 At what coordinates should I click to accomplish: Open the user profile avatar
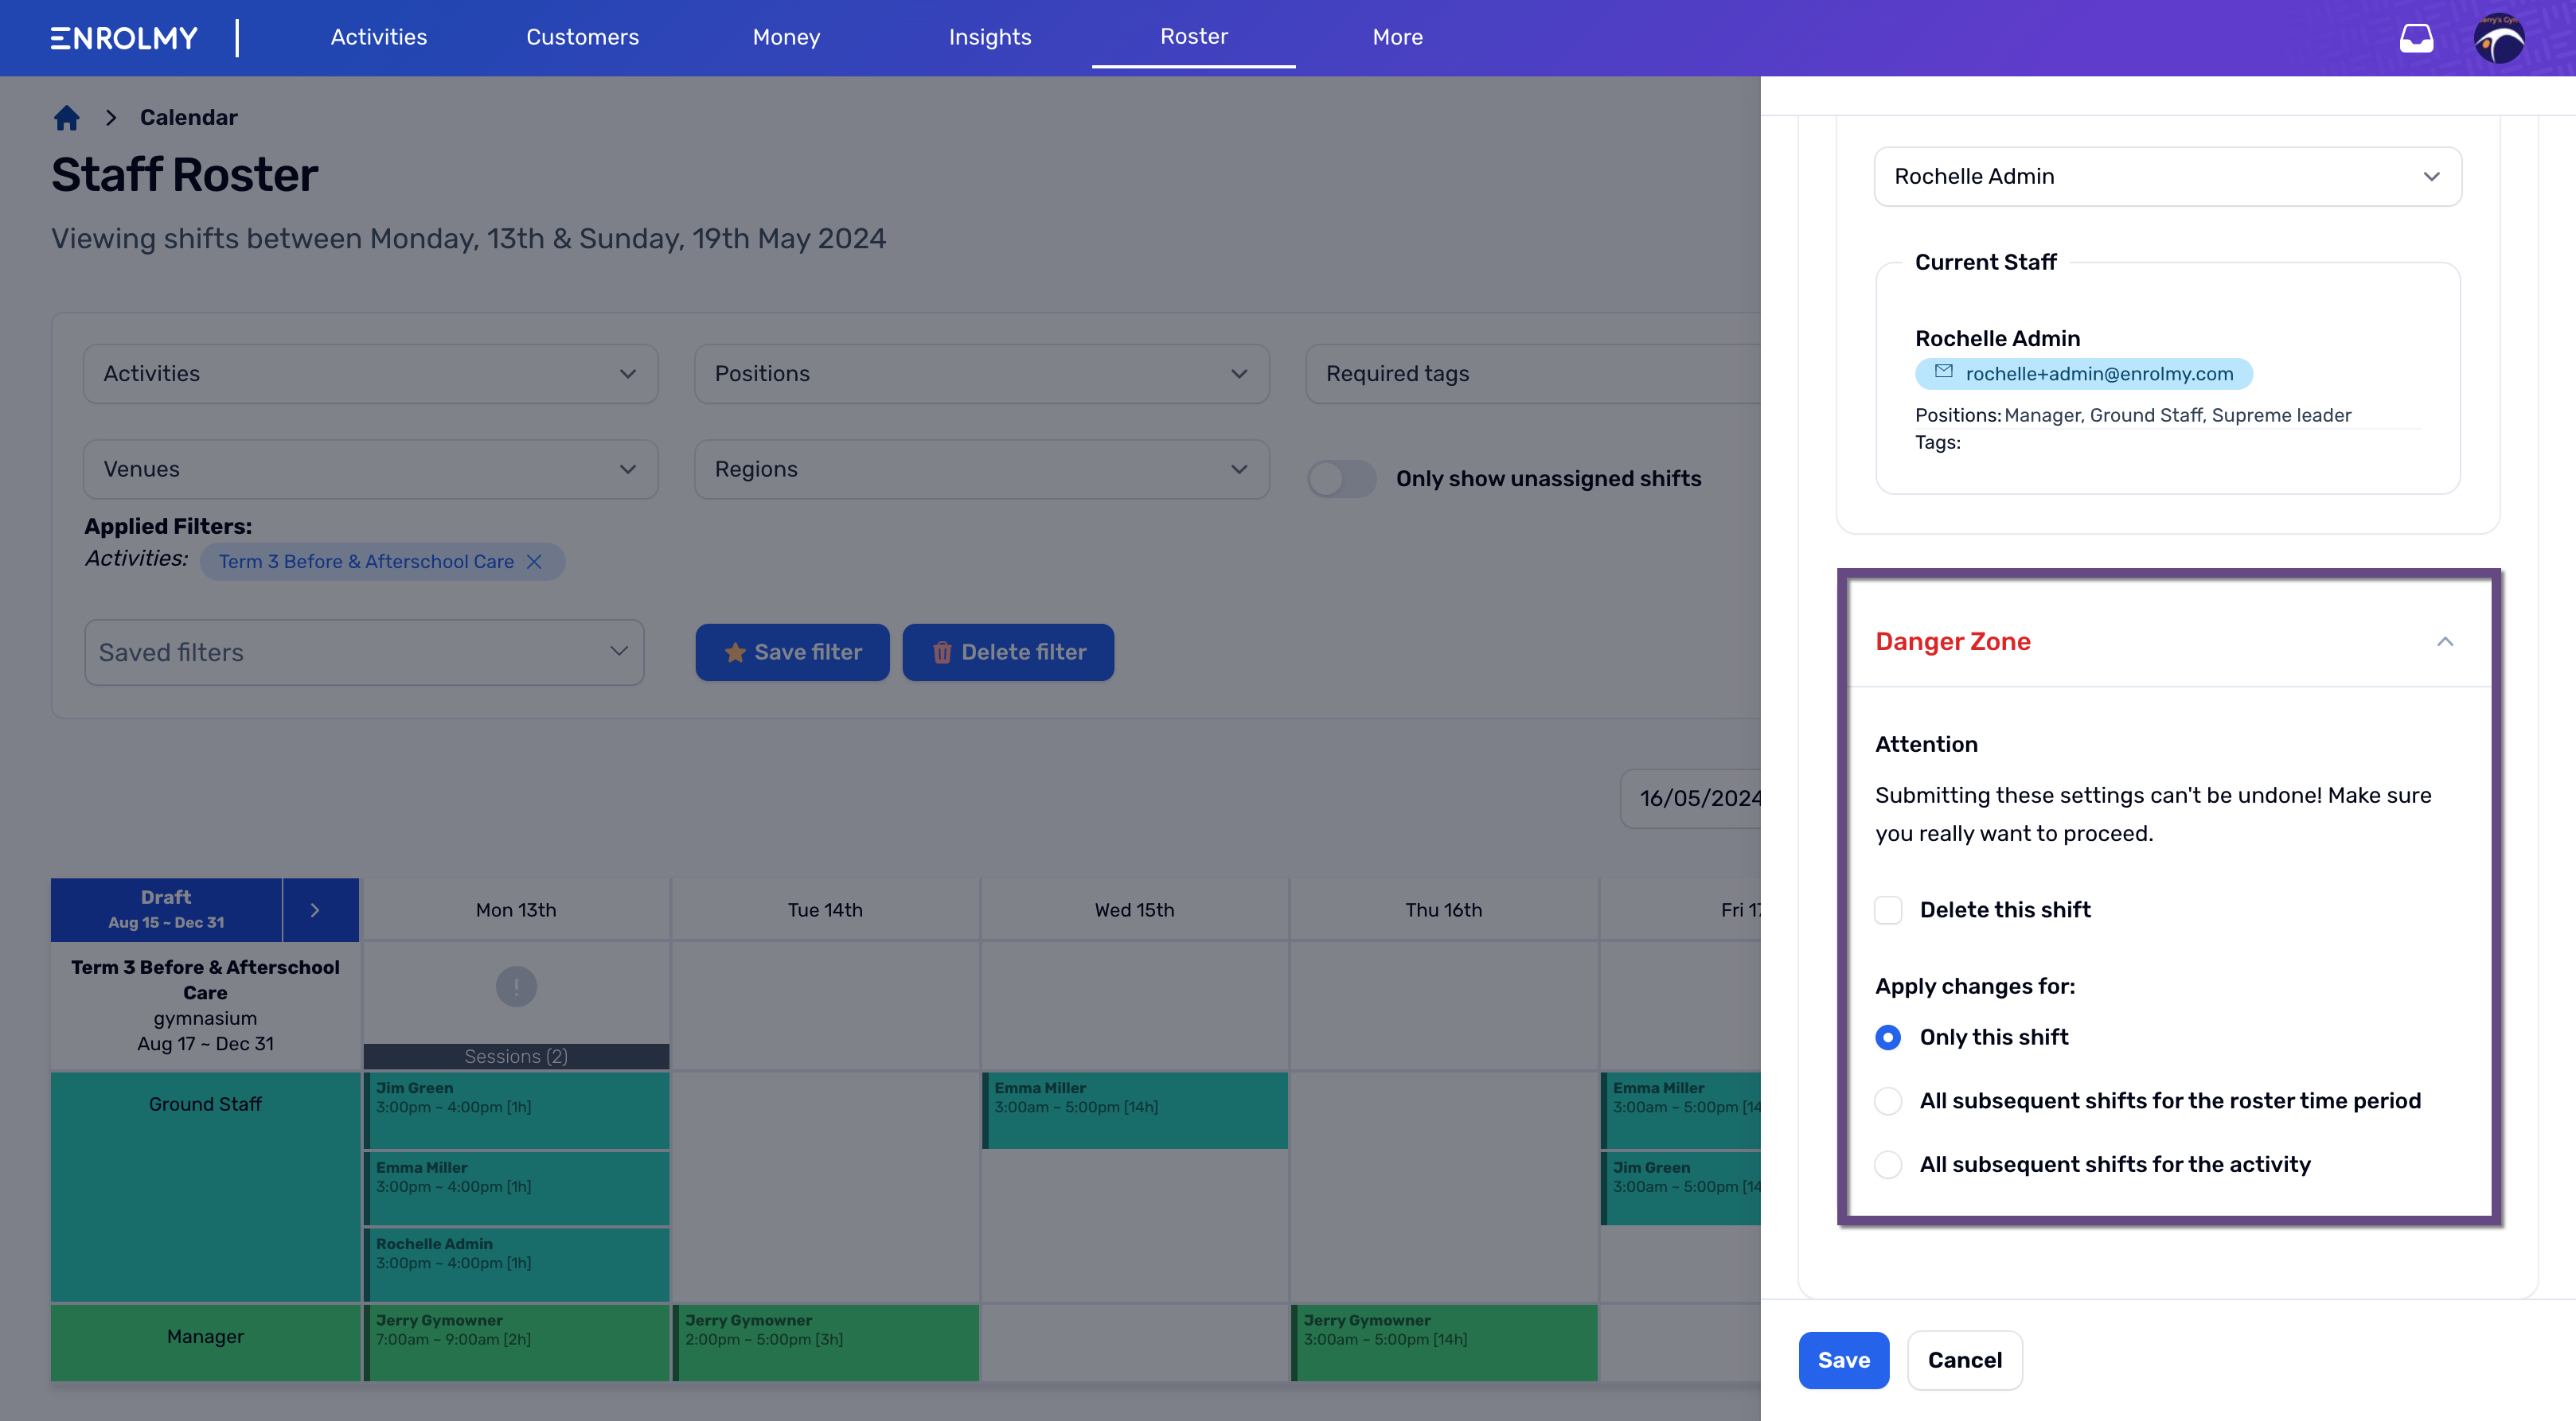[2498, 38]
